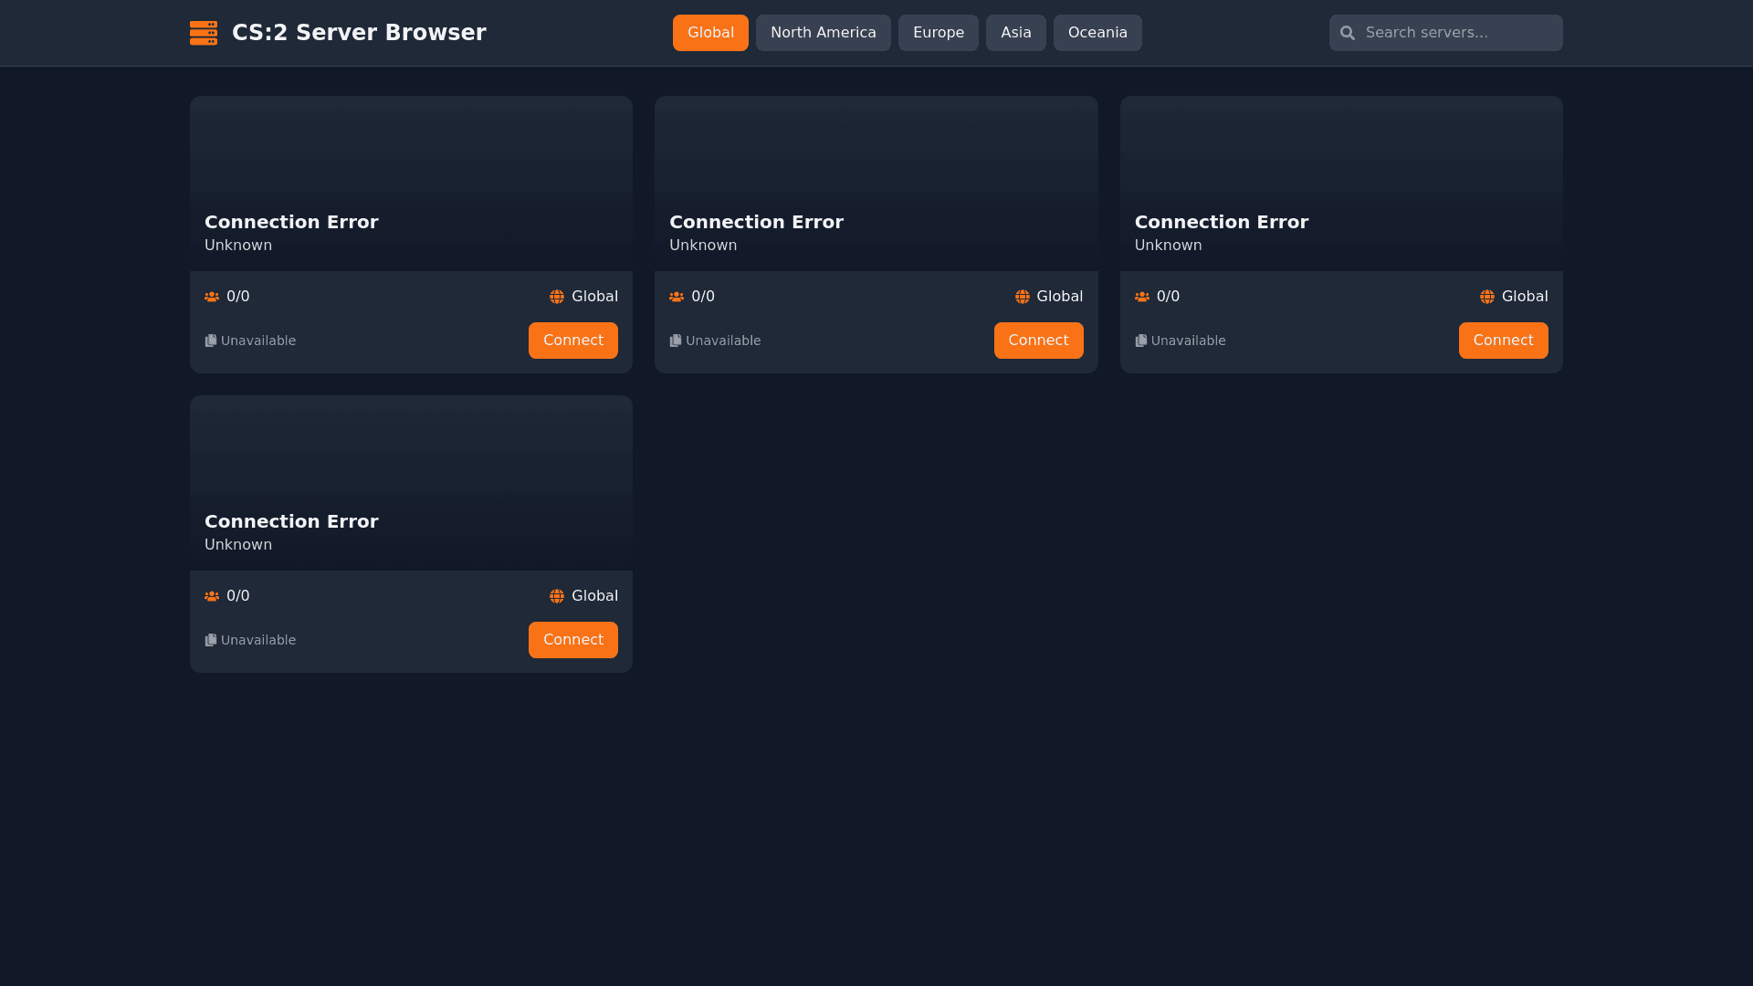Click copy icon on second server card
The height and width of the screenshot is (986, 1753).
tap(676, 341)
